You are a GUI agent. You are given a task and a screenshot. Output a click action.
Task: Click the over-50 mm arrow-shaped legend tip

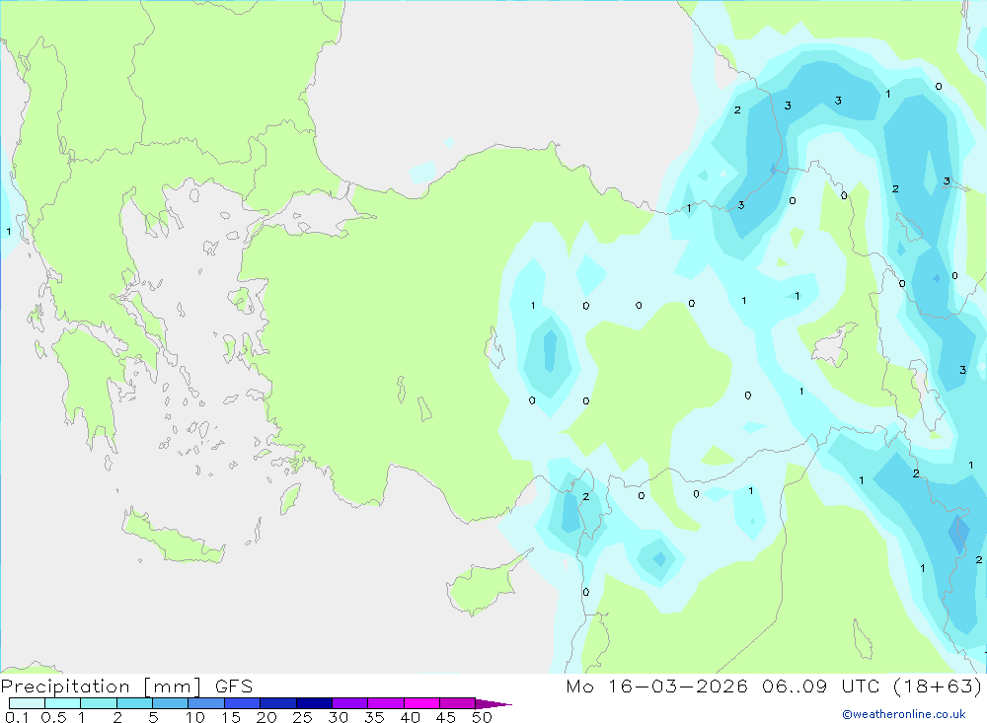click(493, 704)
